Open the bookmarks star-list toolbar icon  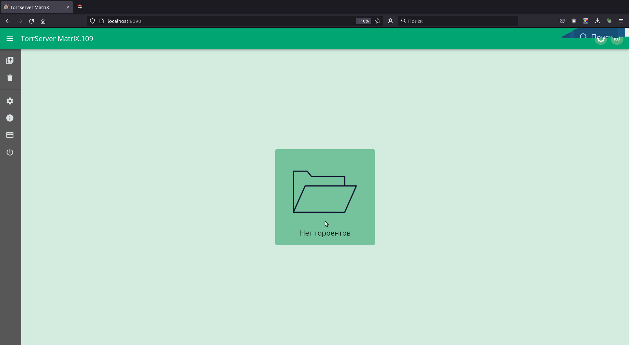tap(390, 21)
